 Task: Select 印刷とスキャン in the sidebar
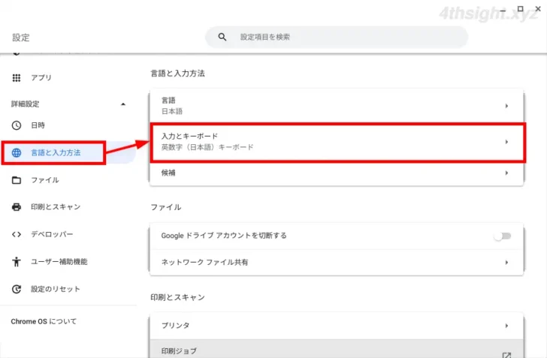[x=56, y=207]
